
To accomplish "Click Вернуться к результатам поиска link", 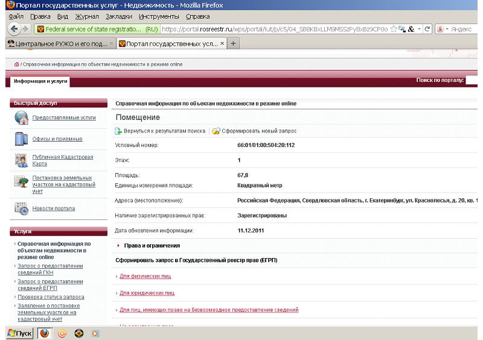I will 164,131.
